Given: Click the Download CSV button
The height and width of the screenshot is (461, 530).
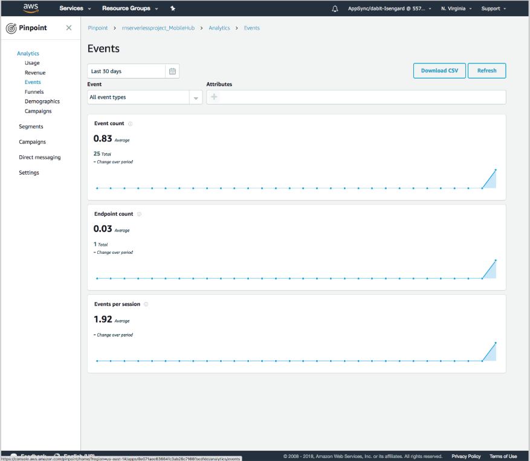Looking at the screenshot, I should [x=439, y=71].
